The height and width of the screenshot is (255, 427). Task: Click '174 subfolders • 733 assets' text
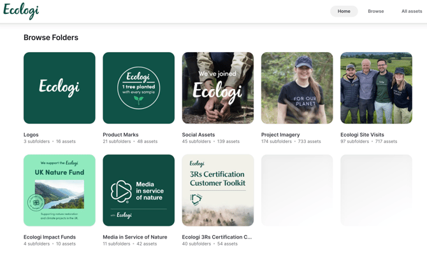291,141
